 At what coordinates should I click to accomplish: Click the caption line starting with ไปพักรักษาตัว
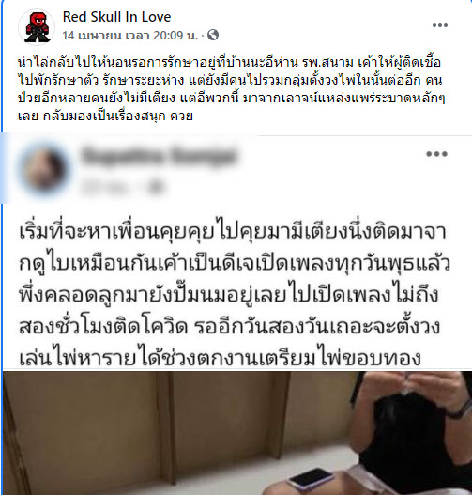tap(230, 80)
